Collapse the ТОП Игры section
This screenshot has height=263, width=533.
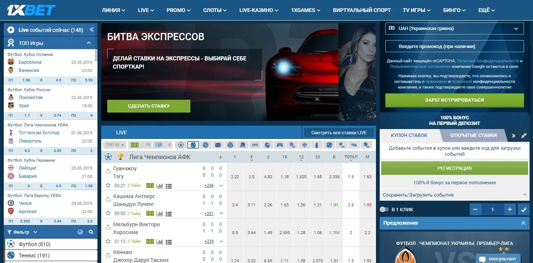coord(89,43)
